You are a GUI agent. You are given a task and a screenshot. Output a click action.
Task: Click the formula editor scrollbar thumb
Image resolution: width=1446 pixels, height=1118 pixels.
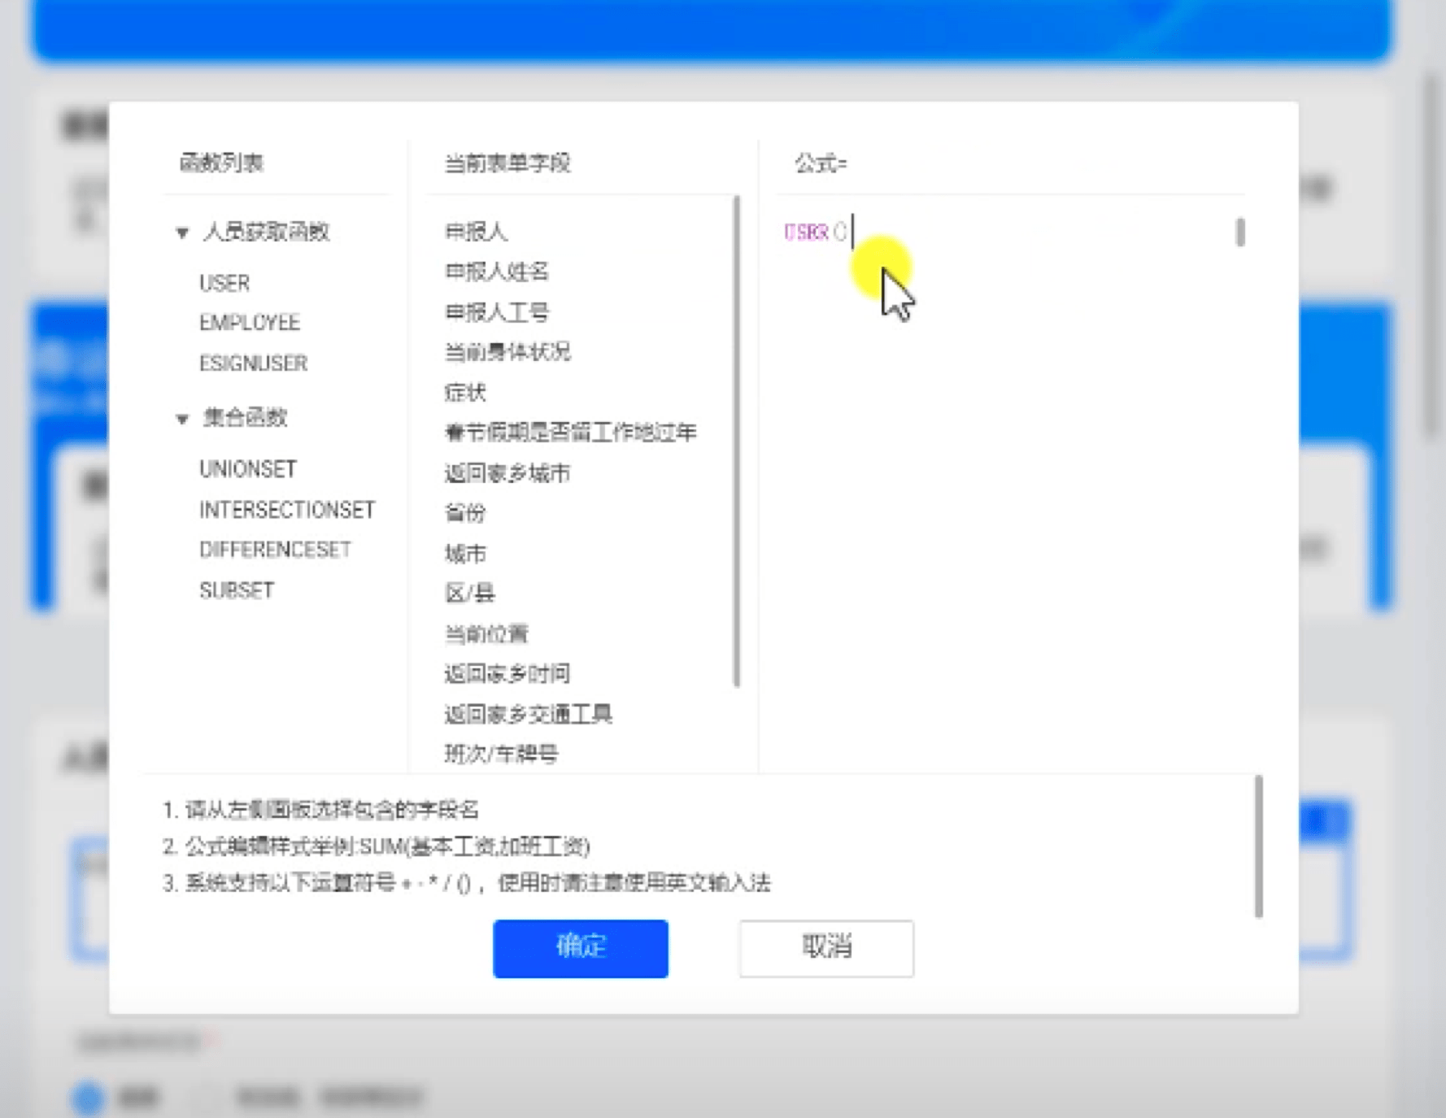[1240, 233]
